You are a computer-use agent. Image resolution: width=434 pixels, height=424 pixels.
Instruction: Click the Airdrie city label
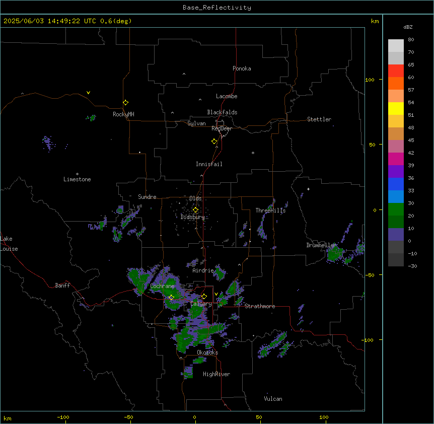point(203,270)
